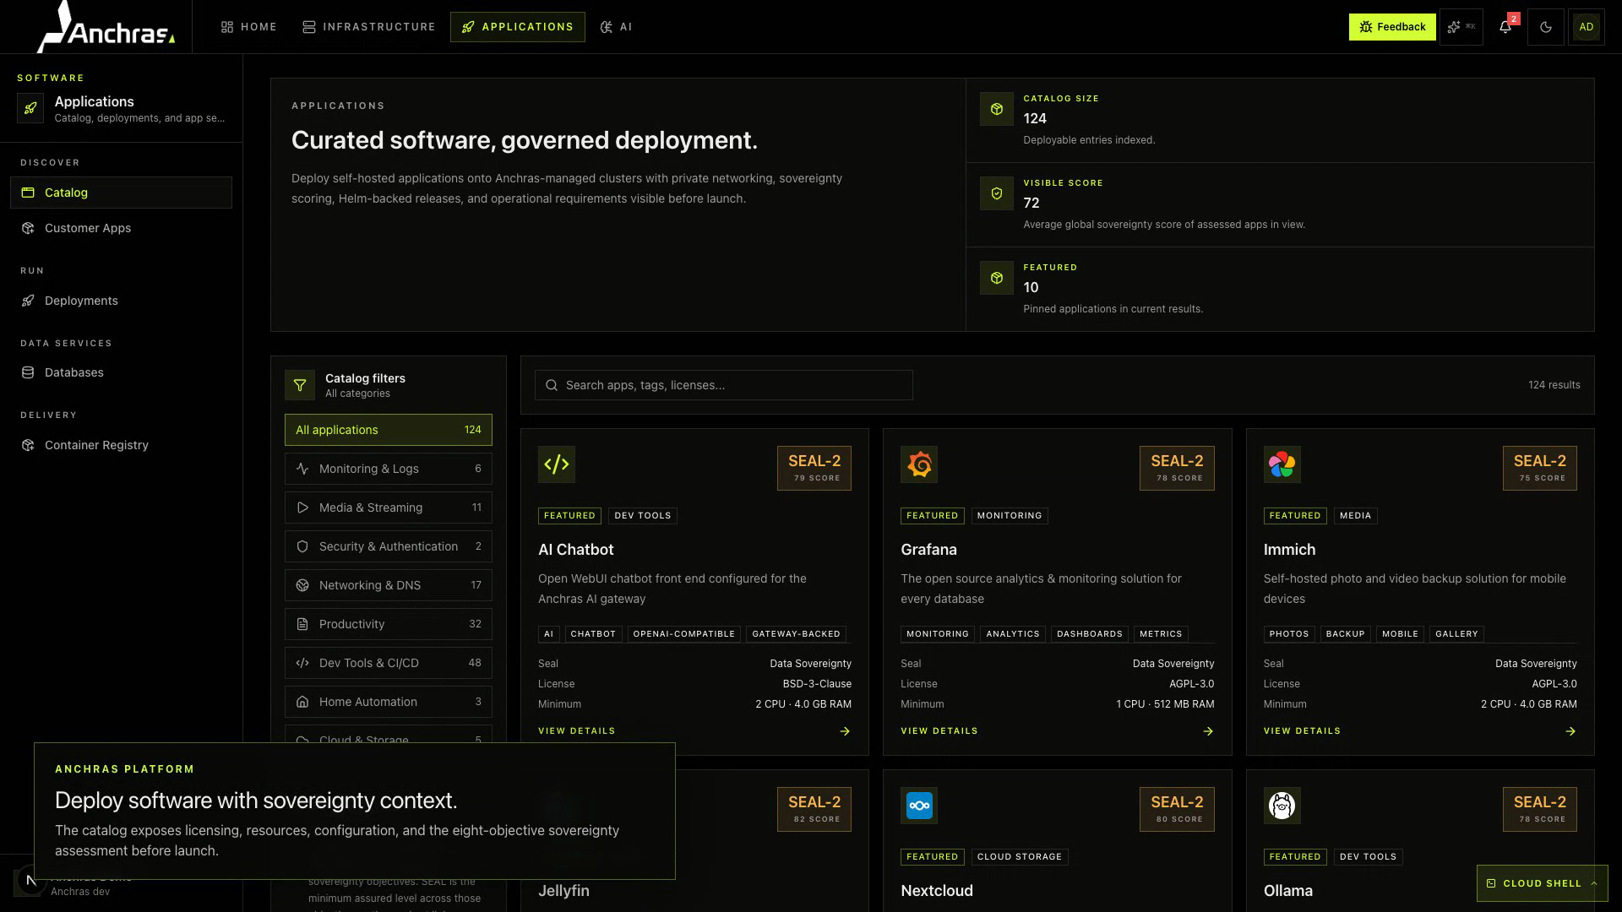
Task: Click the Ollama llama icon
Action: click(x=1282, y=806)
